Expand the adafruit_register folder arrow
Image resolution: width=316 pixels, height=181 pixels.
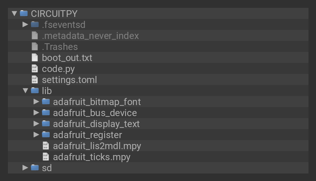point(36,135)
